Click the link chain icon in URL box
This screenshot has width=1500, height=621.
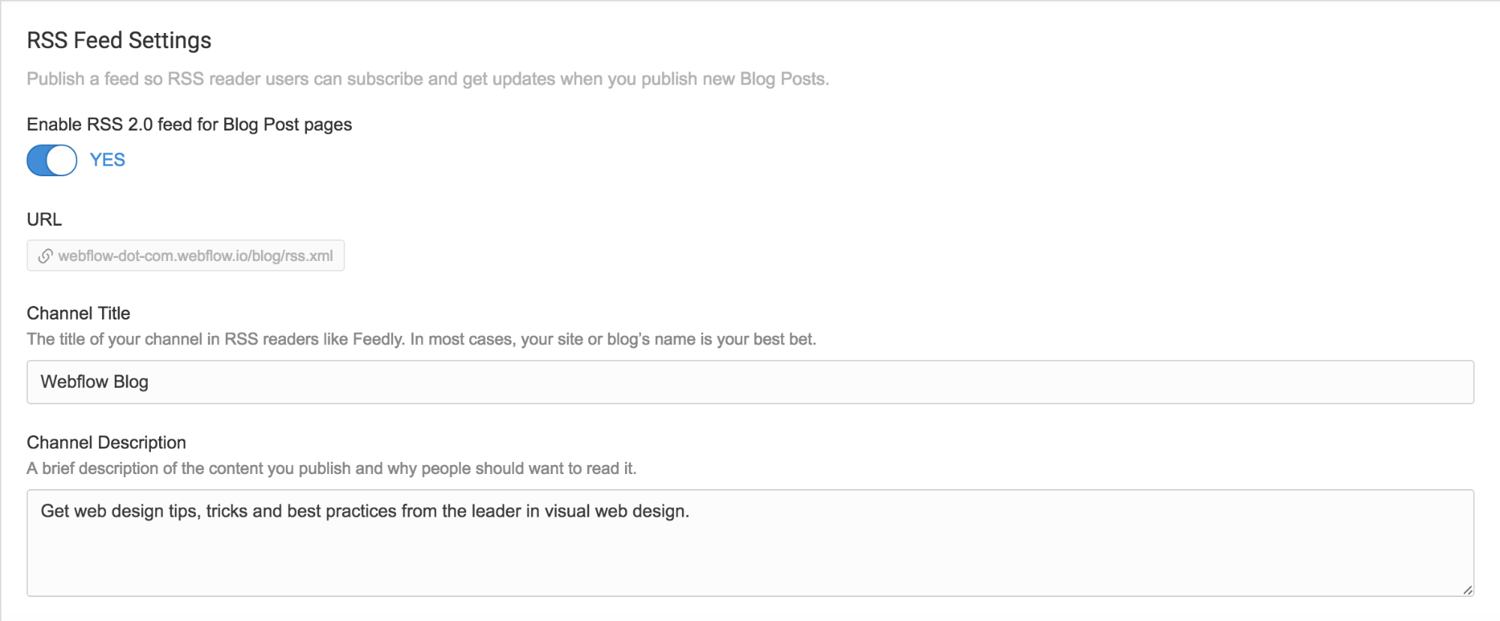(x=45, y=256)
